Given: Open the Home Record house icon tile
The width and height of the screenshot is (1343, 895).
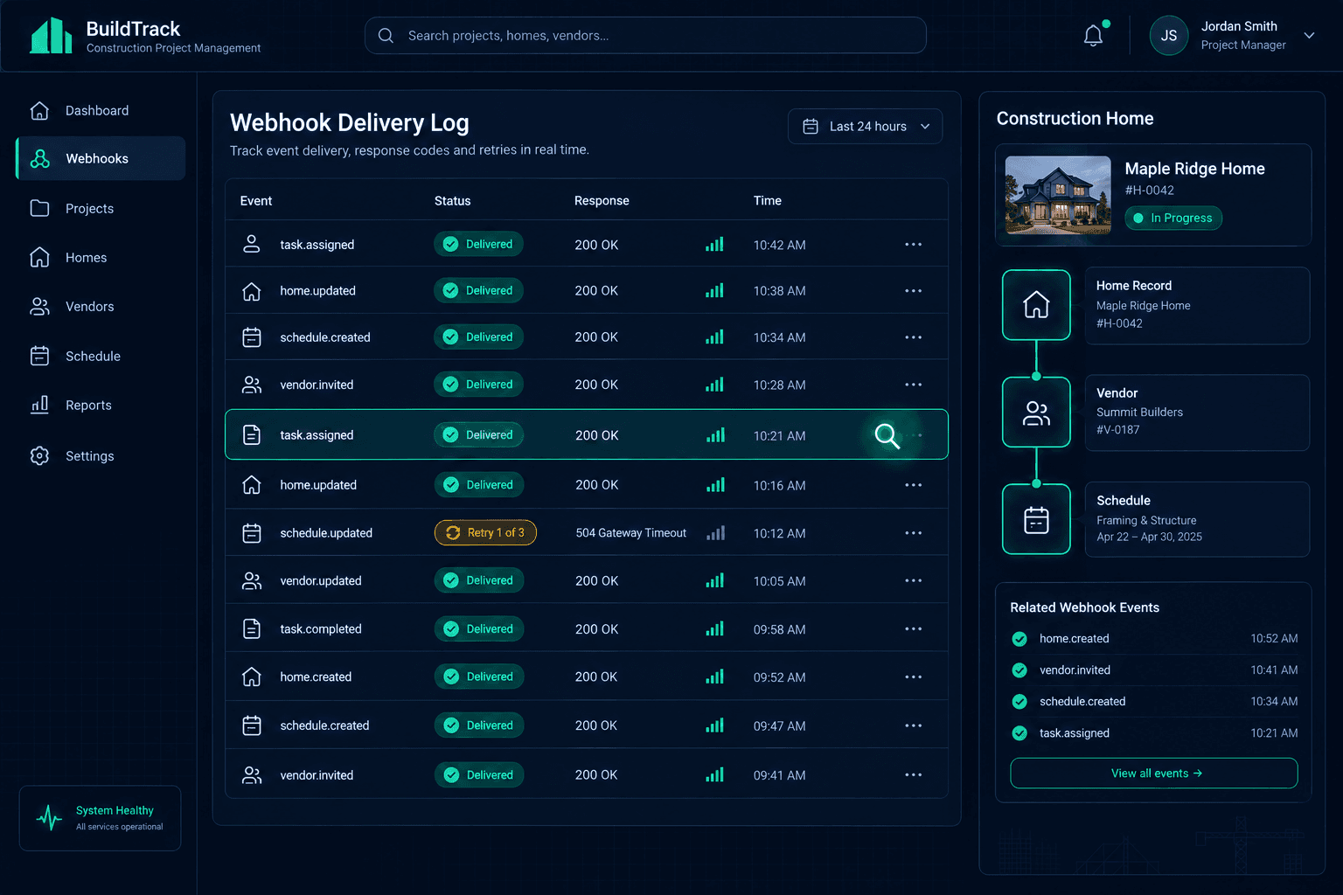Looking at the screenshot, I should point(1036,304).
